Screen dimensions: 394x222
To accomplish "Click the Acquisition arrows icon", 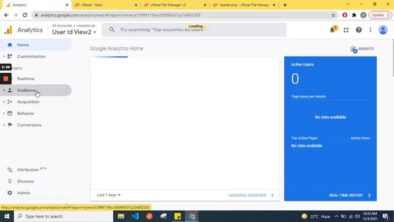I will point(10,102).
